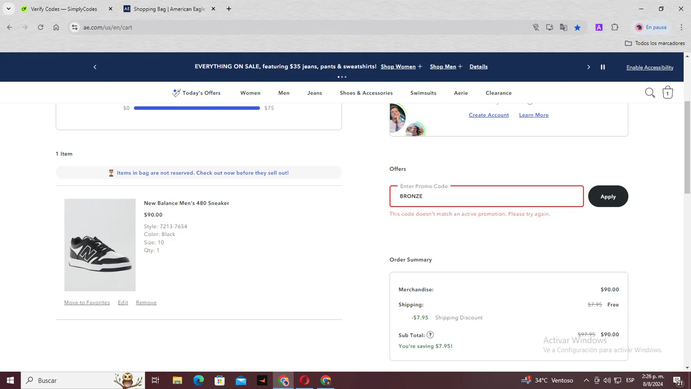Open the browser extensions puzzle icon
This screenshot has height=389, width=691.
coord(615,28)
